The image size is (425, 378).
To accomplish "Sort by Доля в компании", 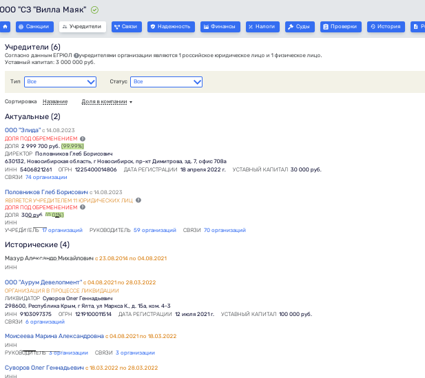I will pos(104,102).
